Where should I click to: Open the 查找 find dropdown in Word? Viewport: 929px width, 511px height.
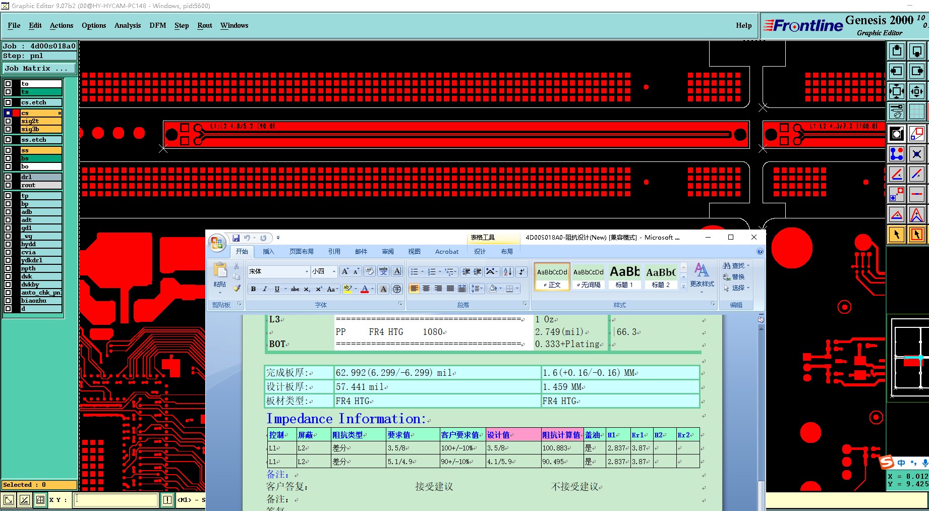point(736,265)
